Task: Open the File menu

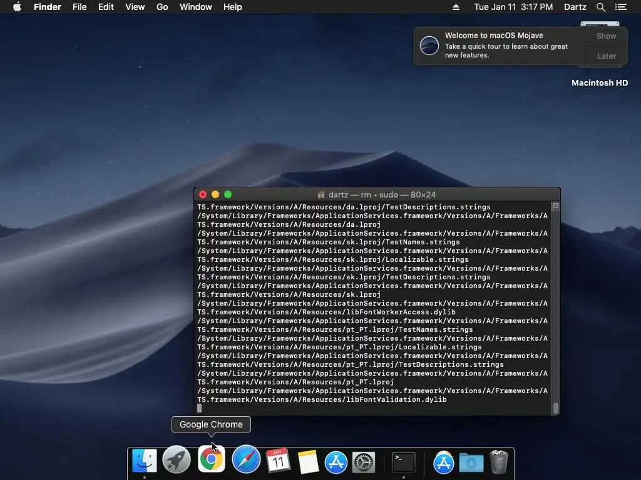Action: click(79, 7)
